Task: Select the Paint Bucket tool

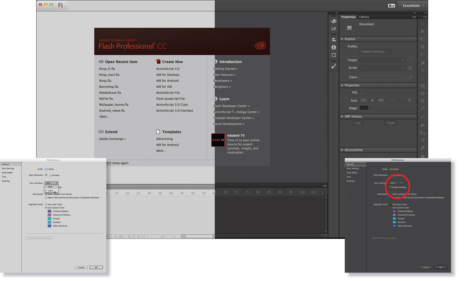Action: click(422, 125)
